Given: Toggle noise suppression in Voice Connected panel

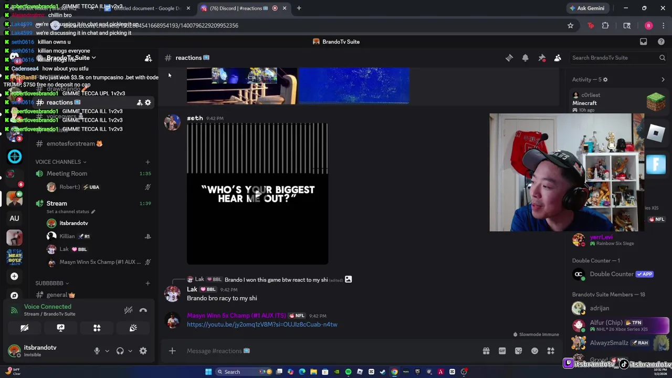Looking at the screenshot, I should pos(128,310).
